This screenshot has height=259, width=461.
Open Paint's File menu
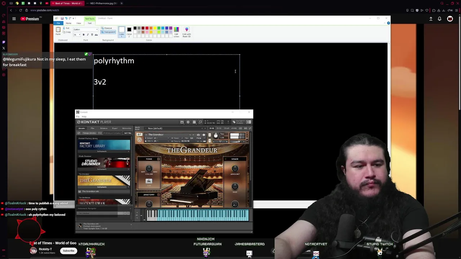coord(58,23)
